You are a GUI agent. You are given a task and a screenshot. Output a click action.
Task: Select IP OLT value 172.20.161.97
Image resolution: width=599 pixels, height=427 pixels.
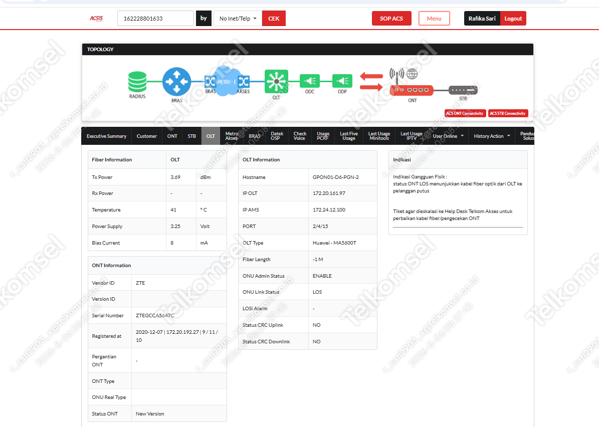click(329, 193)
